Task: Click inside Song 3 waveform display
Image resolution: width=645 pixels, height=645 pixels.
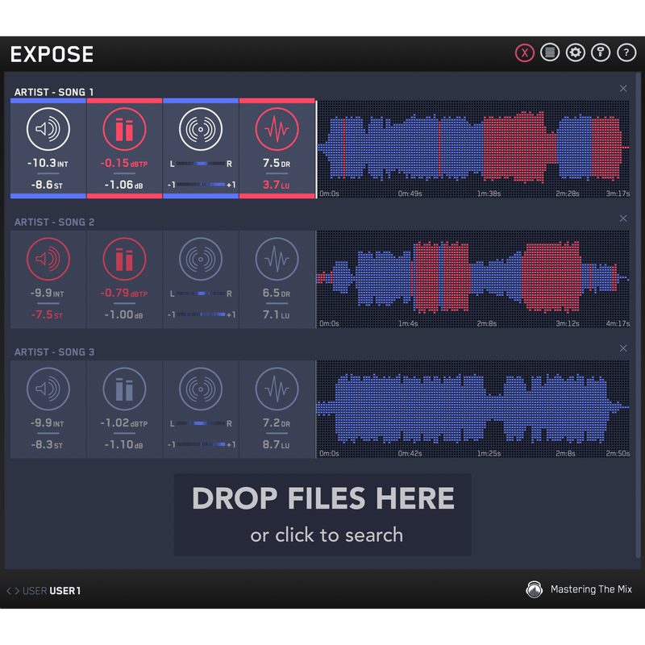Action: 473,410
